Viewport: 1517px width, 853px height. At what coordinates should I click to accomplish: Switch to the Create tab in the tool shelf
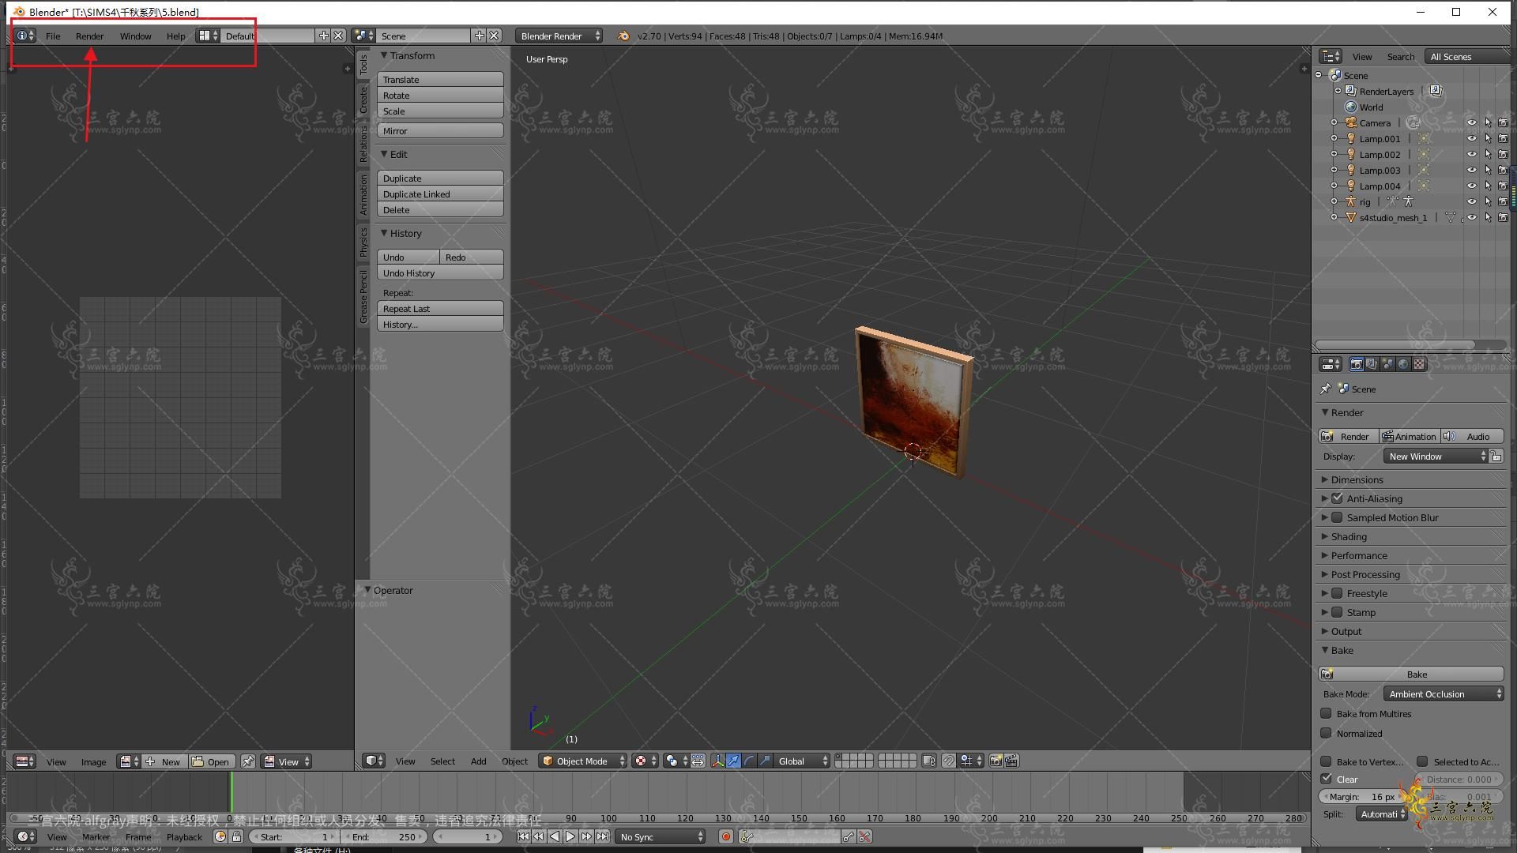pyautogui.click(x=363, y=100)
